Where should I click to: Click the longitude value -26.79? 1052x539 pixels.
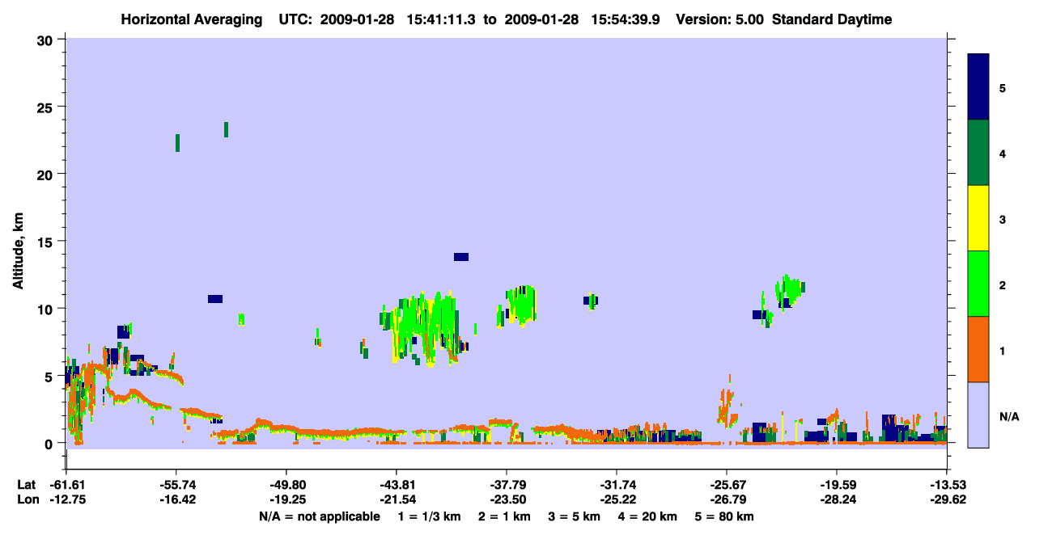tap(727, 499)
